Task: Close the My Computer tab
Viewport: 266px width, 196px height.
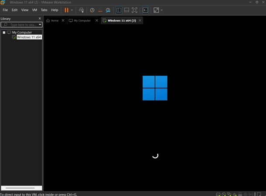Action: tap(97, 20)
